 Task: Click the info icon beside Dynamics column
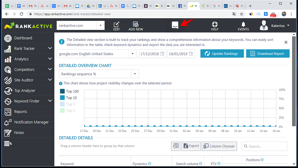(150, 164)
